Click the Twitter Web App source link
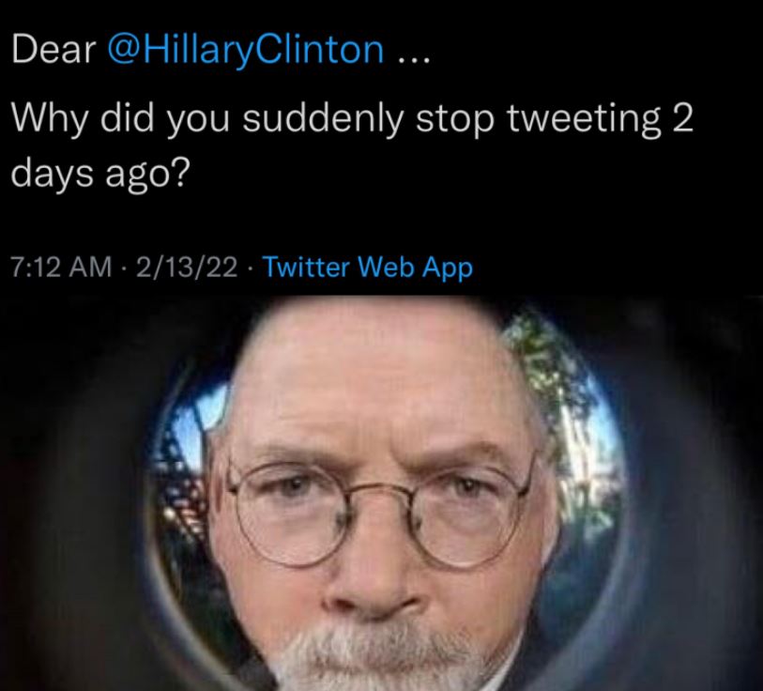The height and width of the screenshot is (691, 763). click(x=367, y=268)
